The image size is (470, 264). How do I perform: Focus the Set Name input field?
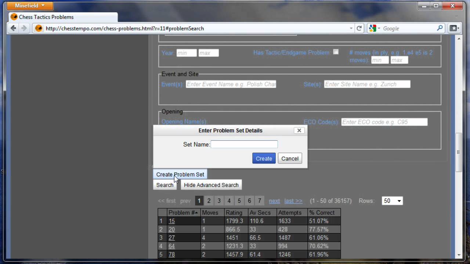244,144
